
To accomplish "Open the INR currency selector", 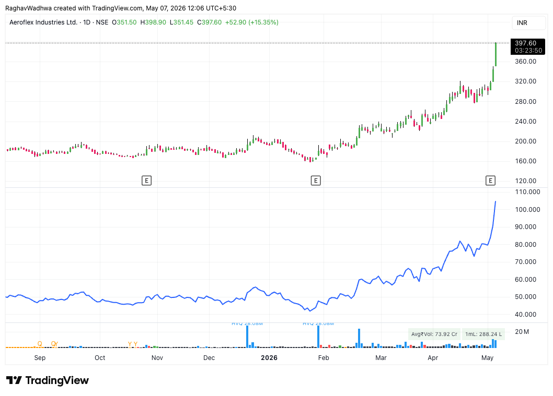I will (528, 22).
